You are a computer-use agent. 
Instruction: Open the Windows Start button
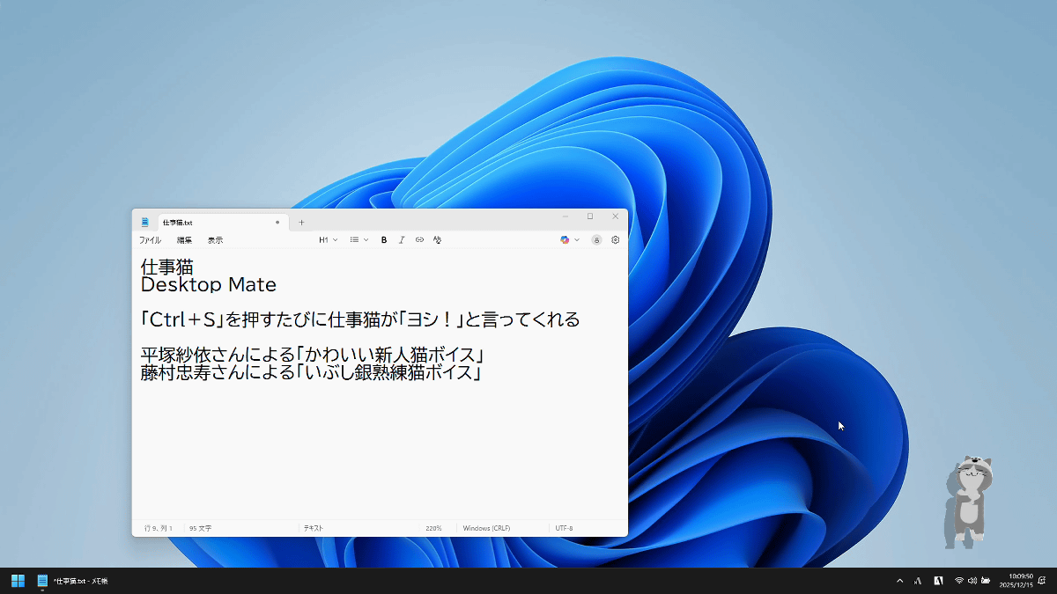tap(18, 581)
